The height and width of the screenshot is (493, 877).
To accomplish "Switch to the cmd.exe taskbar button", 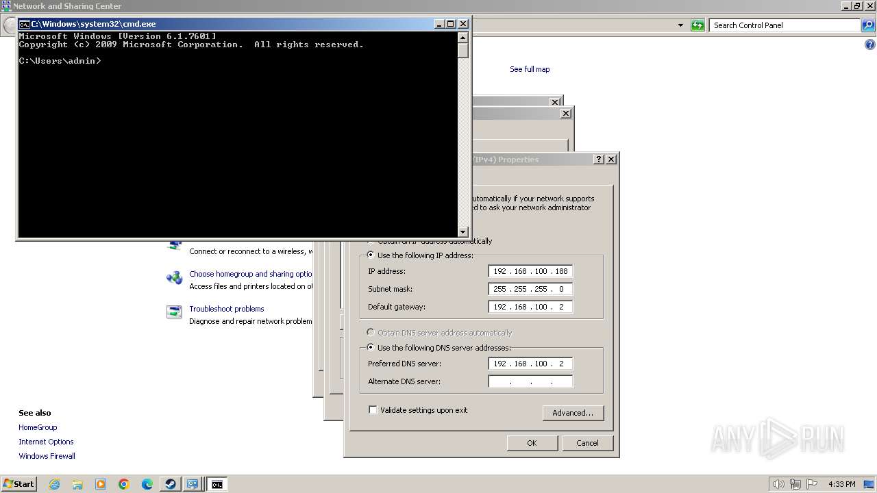I will pyautogui.click(x=217, y=484).
